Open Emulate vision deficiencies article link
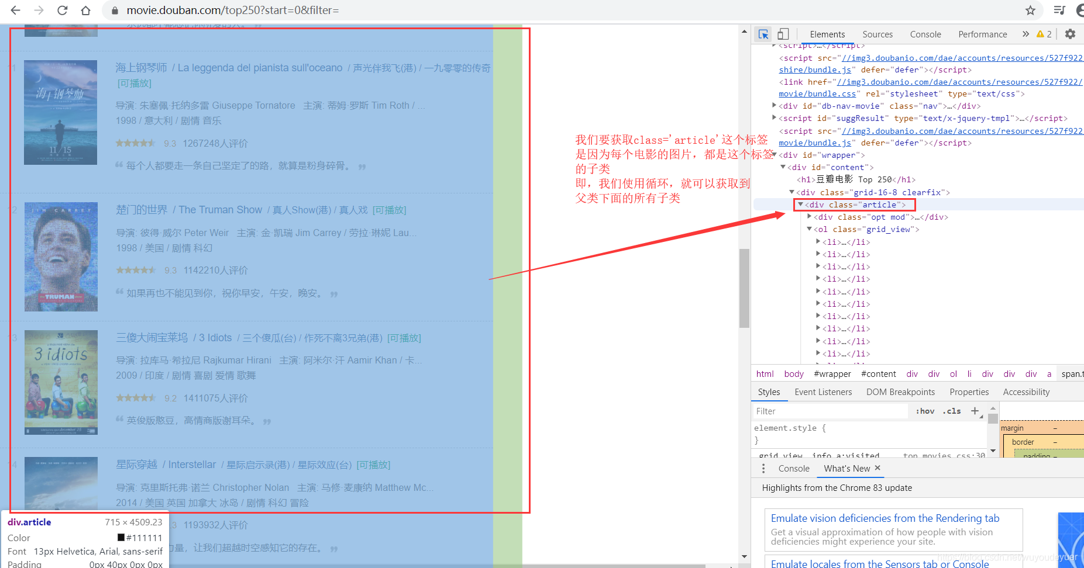The height and width of the screenshot is (568, 1084). click(x=885, y=518)
